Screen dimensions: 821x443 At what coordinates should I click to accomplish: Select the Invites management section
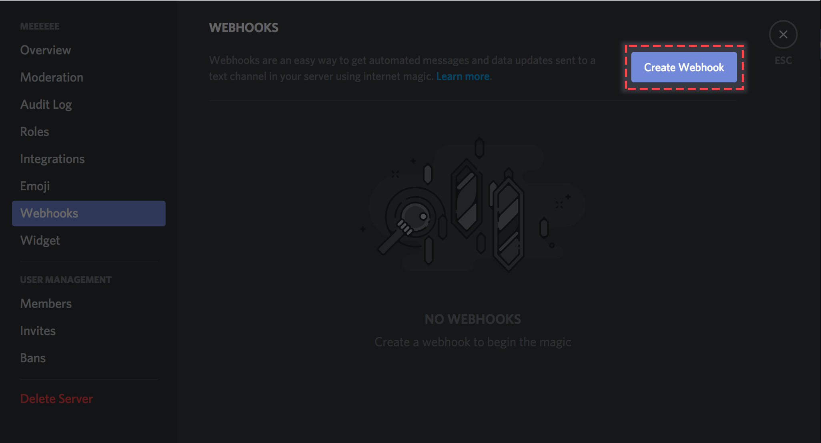(x=38, y=330)
